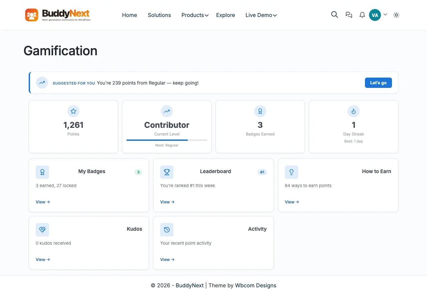This screenshot has width=427, height=289.
Task: Open the Solutions menu item
Action: (159, 15)
